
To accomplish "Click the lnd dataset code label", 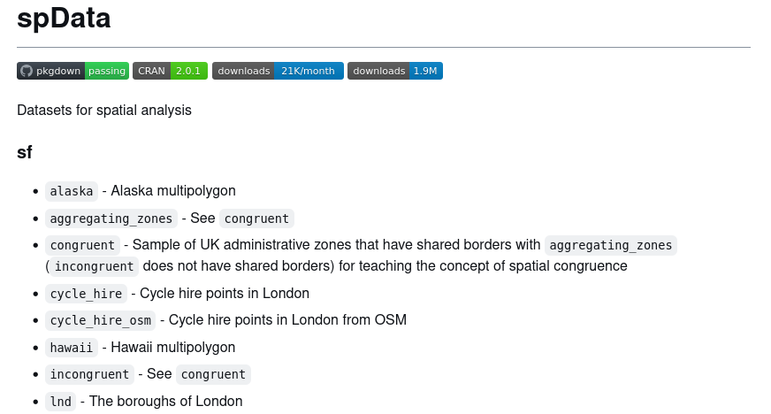I will 61,402.
